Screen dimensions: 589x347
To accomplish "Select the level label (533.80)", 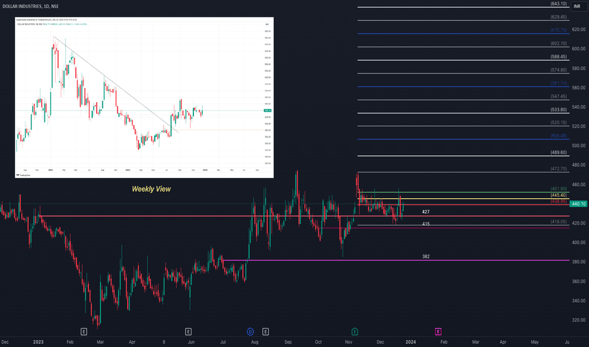I will click(559, 110).
